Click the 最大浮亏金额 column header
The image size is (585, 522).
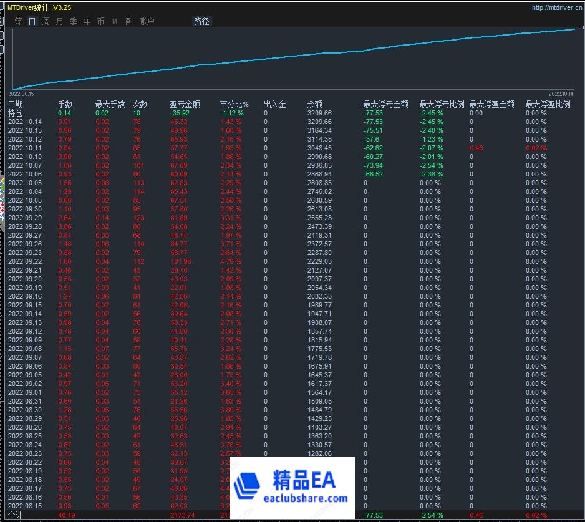pyautogui.click(x=385, y=105)
